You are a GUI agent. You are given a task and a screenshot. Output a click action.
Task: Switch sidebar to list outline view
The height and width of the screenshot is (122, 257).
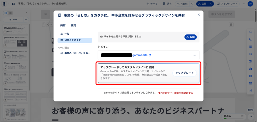click(x=10, y=13)
